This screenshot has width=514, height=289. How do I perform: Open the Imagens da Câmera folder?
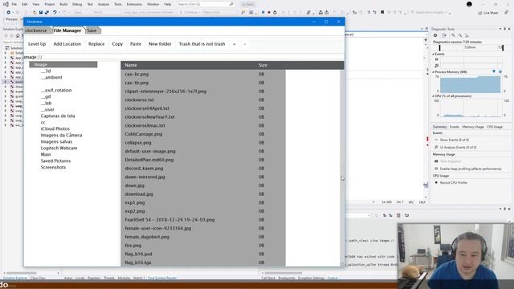point(61,136)
